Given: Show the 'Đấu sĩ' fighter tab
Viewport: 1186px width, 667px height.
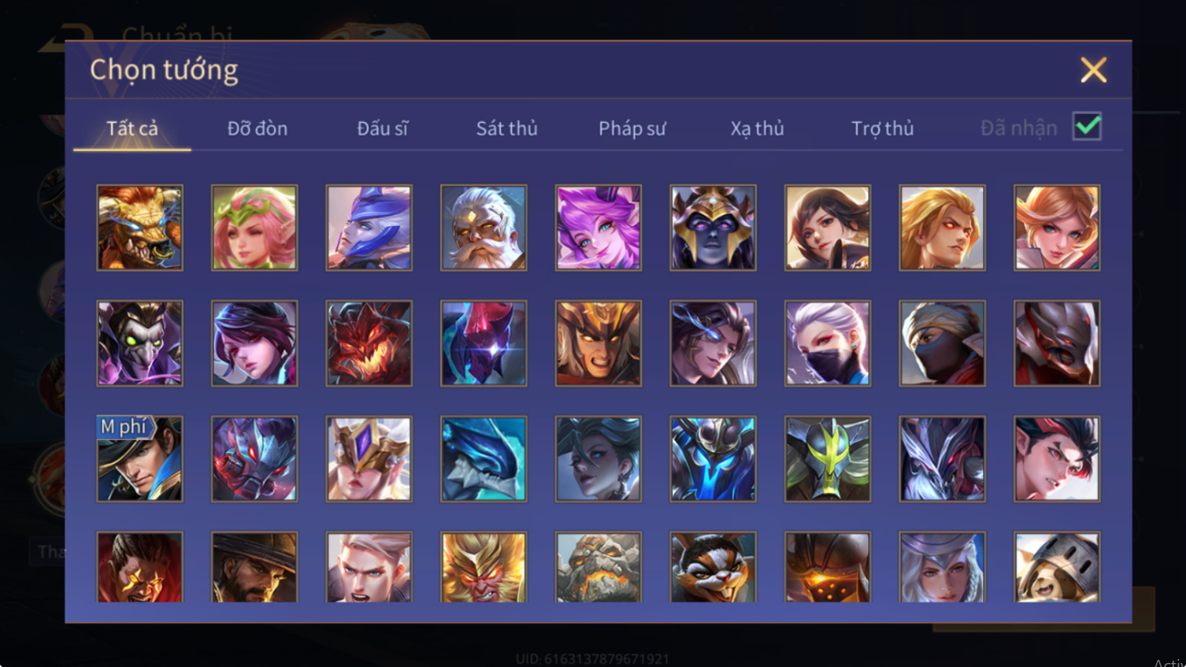Looking at the screenshot, I should click(383, 129).
